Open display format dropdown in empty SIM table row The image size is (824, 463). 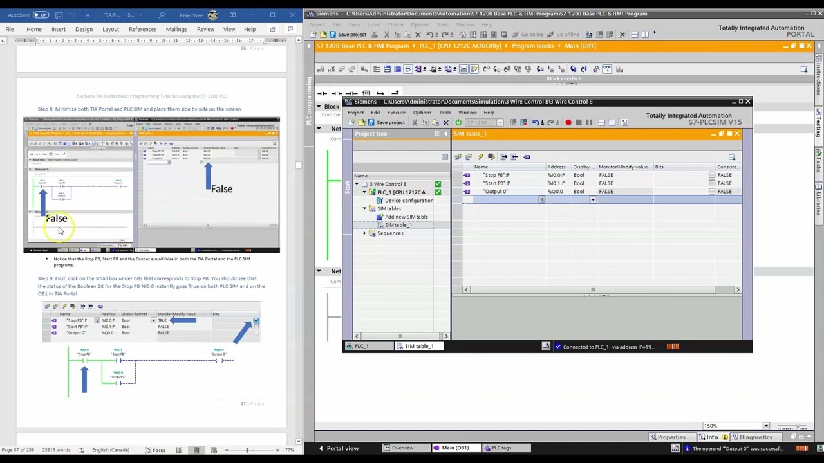tap(593, 200)
